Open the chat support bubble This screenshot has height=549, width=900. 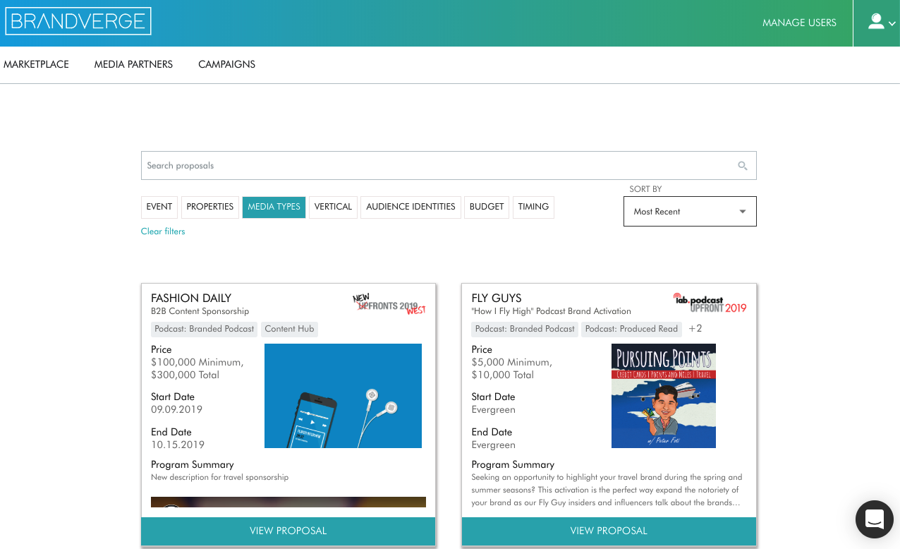click(x=874, y=519)
